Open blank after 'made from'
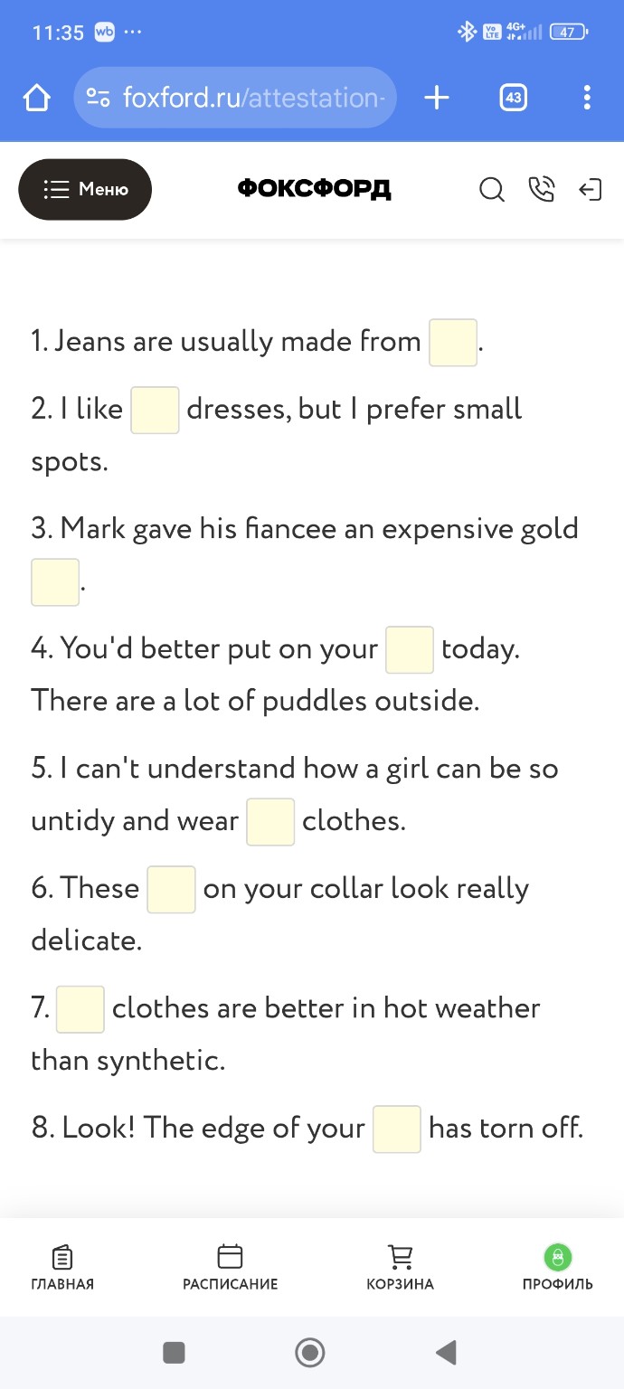The height and width of the screenshot is (1389, 624). (x=452, y=343)
